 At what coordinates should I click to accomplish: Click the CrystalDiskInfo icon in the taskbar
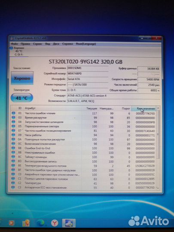coord(69,223)
